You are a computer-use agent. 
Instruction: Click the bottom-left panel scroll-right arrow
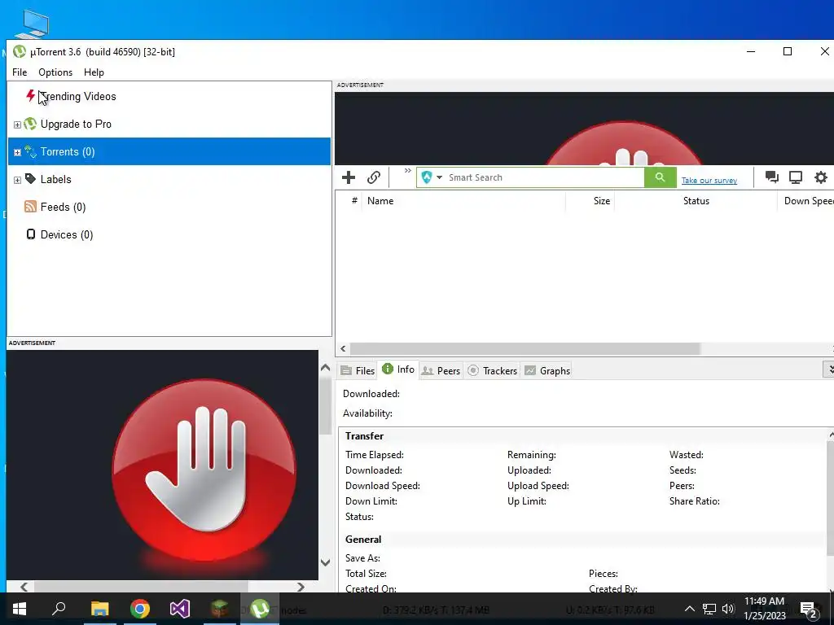[x=301, y=587]
